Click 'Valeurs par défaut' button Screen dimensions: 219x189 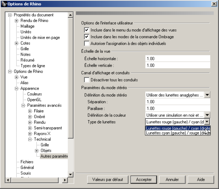[x=108, y=179]
